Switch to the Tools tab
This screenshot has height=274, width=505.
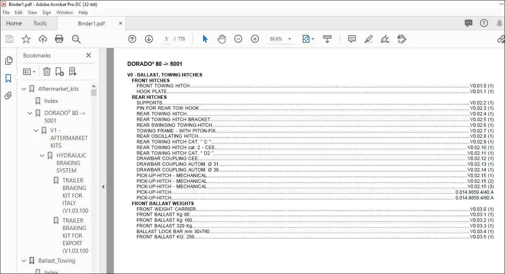(40, 23)
